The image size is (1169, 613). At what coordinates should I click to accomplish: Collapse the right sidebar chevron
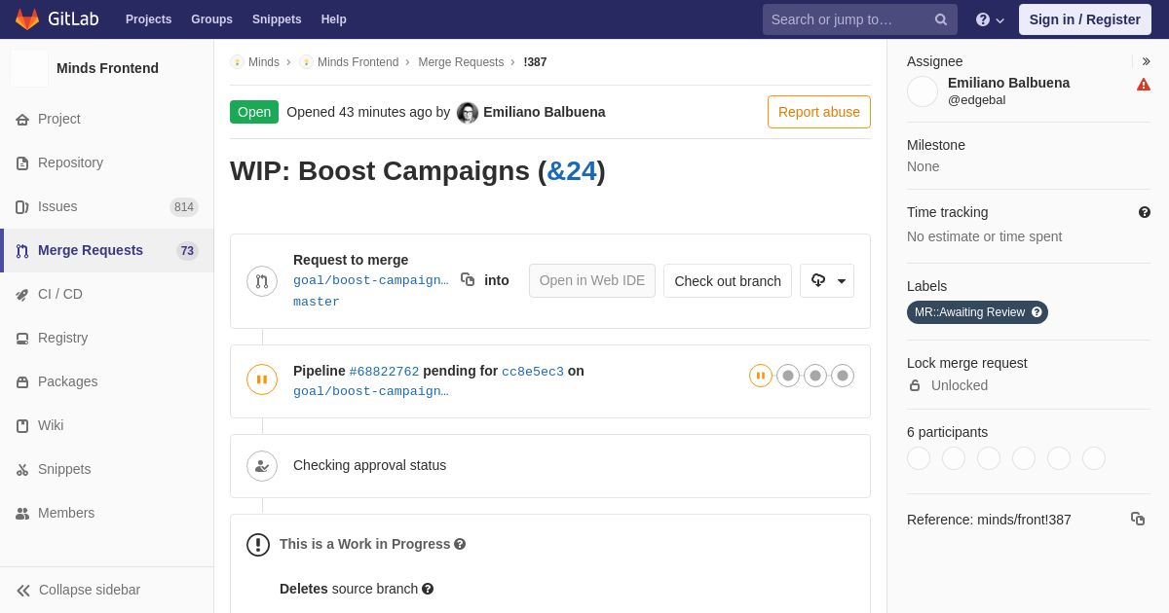click(1146, 61)
